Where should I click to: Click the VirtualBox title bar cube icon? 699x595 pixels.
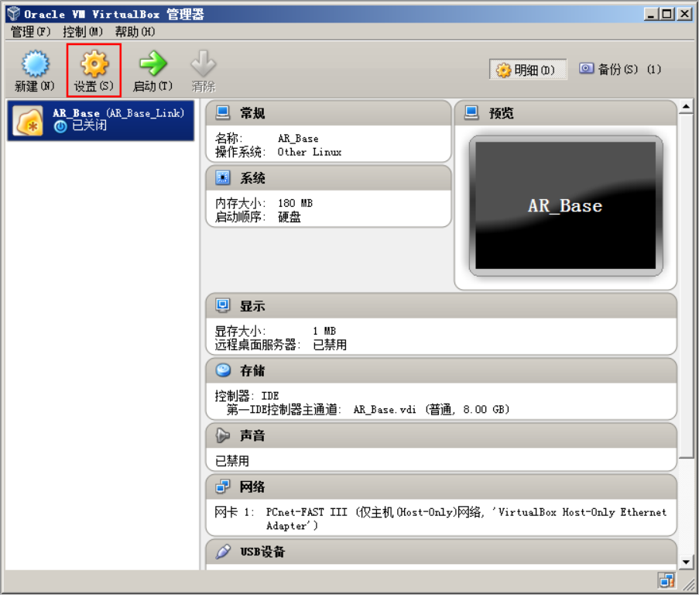click(x=14, y=14)
